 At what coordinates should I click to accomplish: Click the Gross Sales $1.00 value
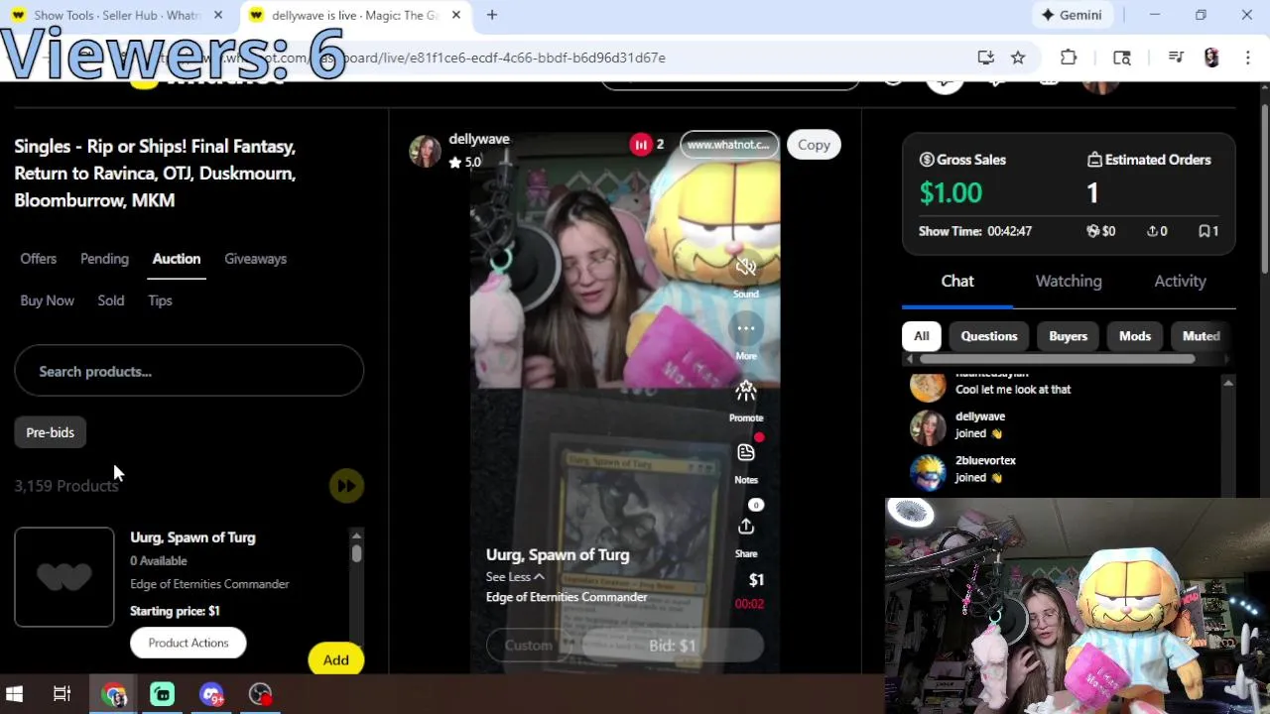(951, 192)
